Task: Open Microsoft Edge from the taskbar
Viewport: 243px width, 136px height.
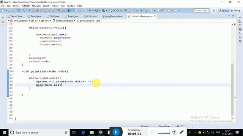Action: (83, 133)
